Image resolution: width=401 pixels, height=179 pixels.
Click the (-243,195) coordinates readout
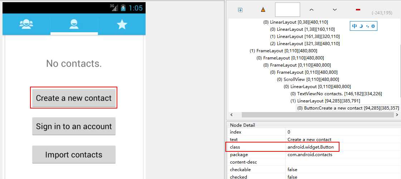(x=382, y=13)
